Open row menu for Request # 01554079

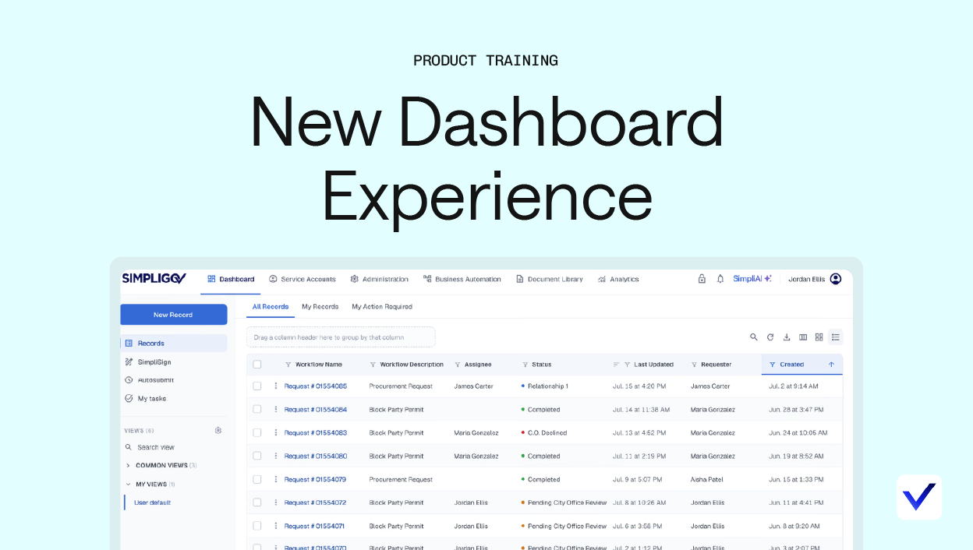[x=275, y=480]
